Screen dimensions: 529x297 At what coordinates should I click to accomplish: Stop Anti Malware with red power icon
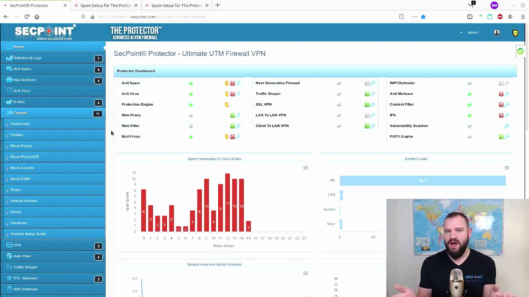click(x=501, y=94)
